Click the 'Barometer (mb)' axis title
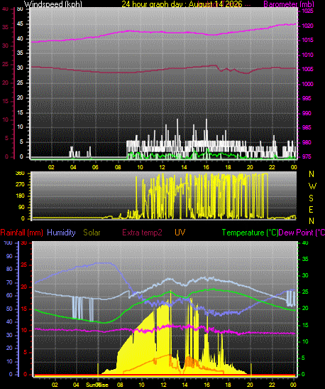Screen dimensions: 325x389 point(289,4)
